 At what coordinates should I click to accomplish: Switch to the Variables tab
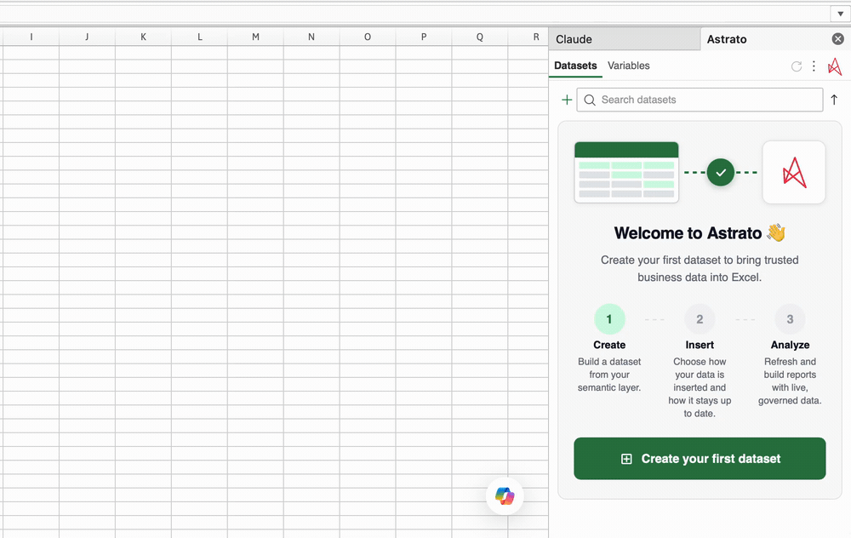pyautogui.click(x=629, y=66)
